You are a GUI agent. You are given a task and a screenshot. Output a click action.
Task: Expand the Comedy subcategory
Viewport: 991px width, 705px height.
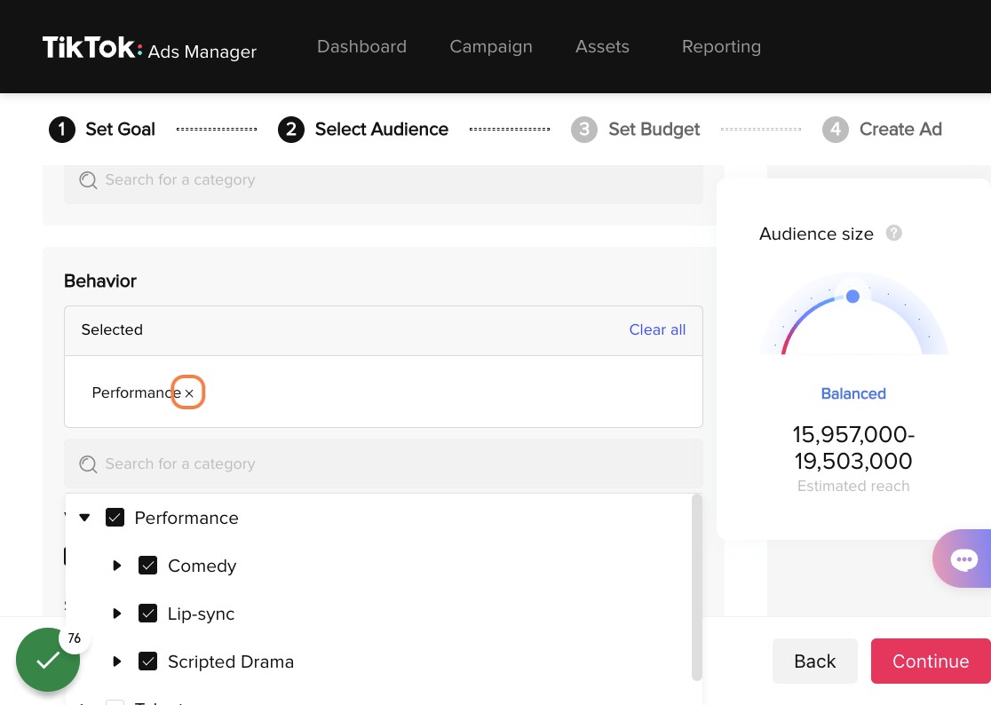(117, 566)
